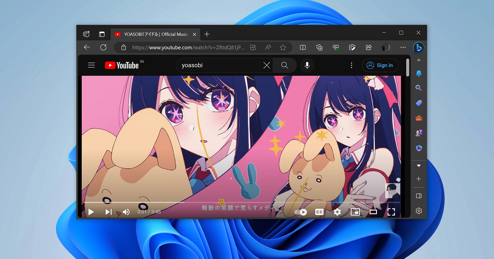Image resolution: width=494 pixels, height=259 pixels.
Task: Open Edge workspaces icon
Action: pos(86,34)
